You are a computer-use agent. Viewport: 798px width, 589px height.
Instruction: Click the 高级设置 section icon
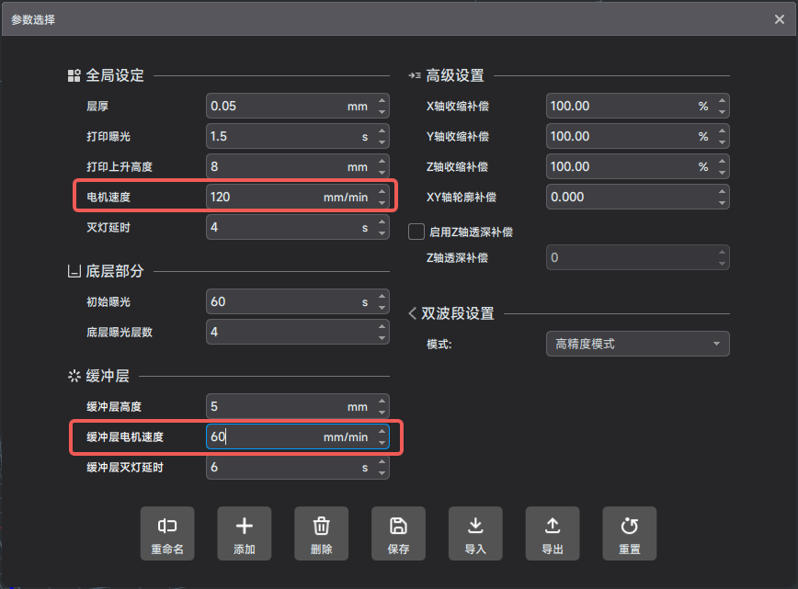coord(416,75)
